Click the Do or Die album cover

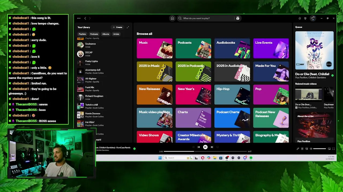(314, 50)
